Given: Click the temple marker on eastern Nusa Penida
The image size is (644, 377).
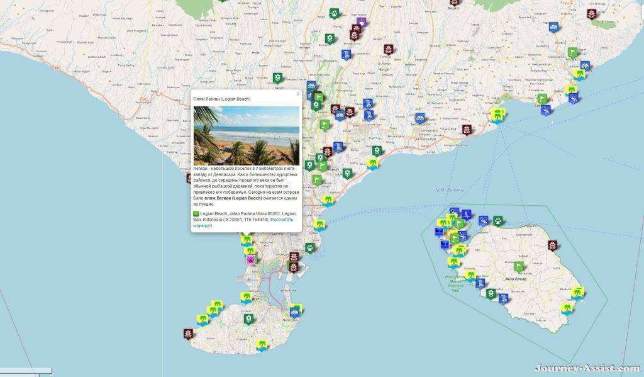Looking at the screenshot, I should (x=553, y=245).
